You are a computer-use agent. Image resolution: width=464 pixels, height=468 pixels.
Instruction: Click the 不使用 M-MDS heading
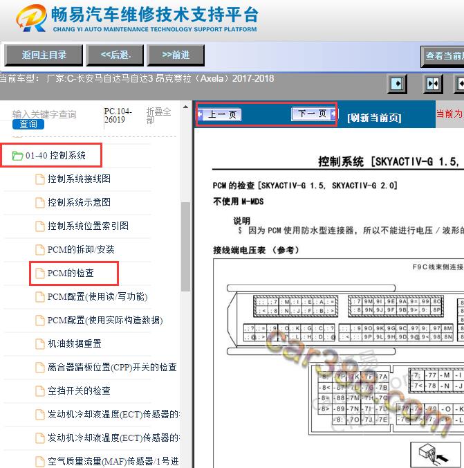click(x=239, y=201)
